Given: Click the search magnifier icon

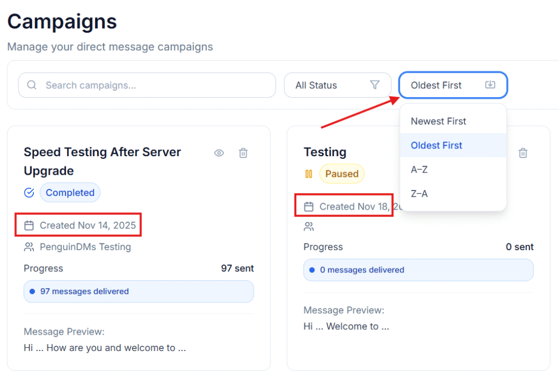Looking at the screenshot, I should [x=32, y=85].
